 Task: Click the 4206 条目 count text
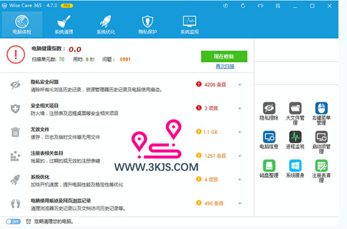pyautogui.click(x=215, y=85)
